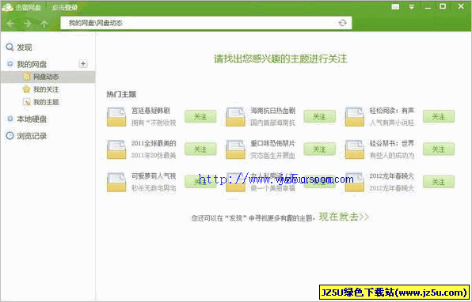
Task: Click the forward navigation arrow
Action: point(28,23)
